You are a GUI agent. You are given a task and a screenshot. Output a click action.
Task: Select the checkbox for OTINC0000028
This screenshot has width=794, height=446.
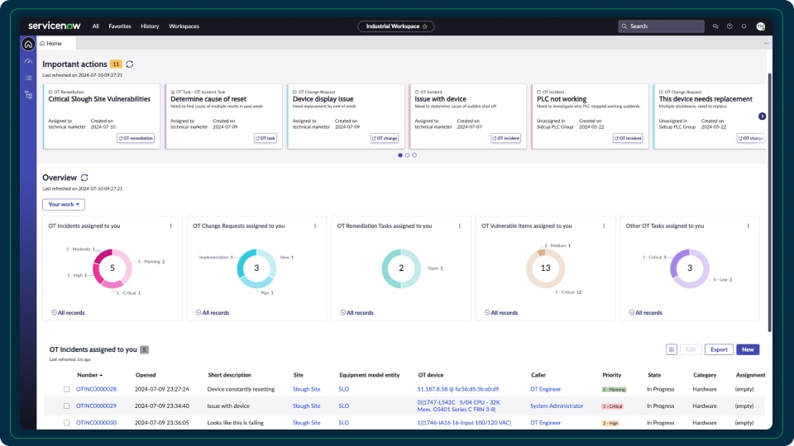tap(67, 389)
